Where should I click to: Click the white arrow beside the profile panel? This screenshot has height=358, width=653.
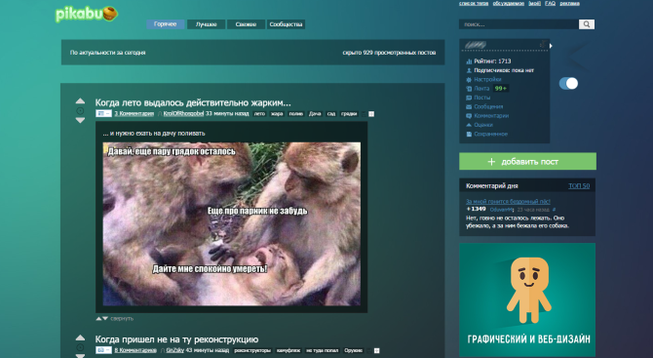tap(551, 46)
